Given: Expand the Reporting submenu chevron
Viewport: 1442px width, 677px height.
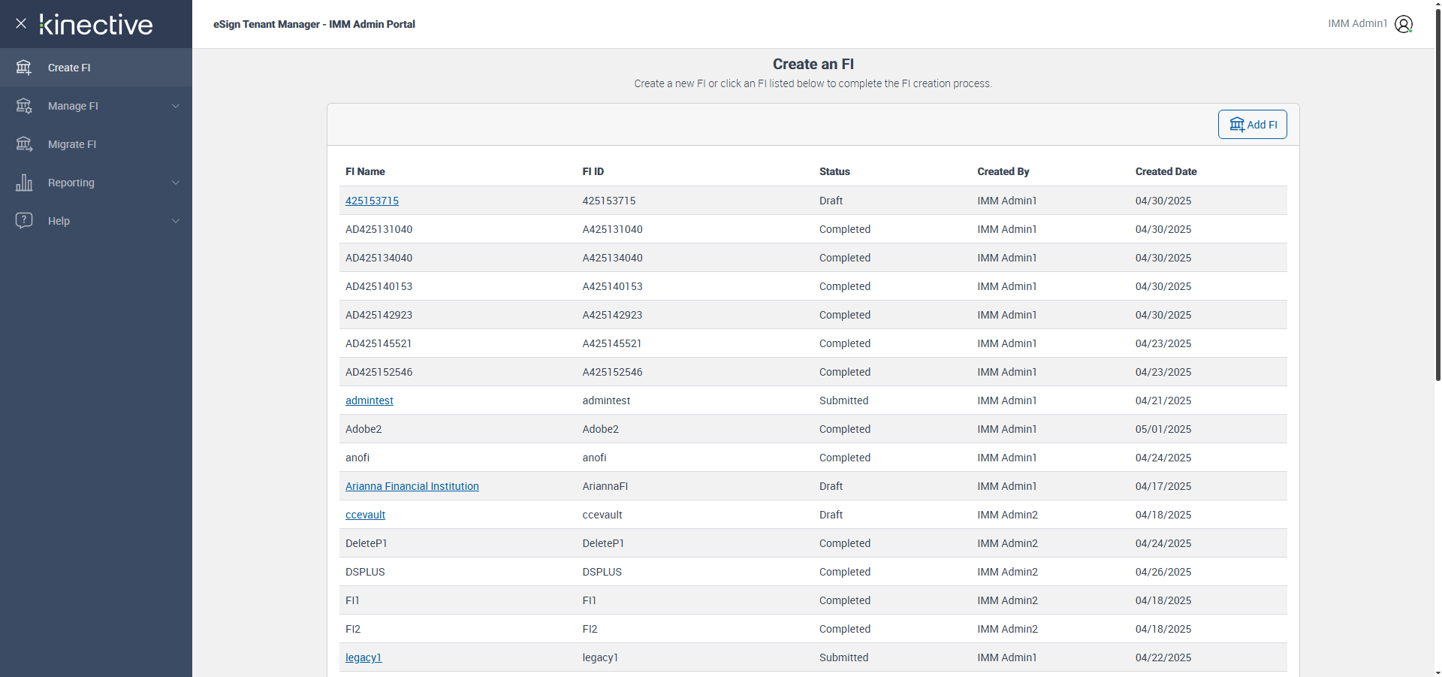Looking at the screenshot, I should 176,183.
